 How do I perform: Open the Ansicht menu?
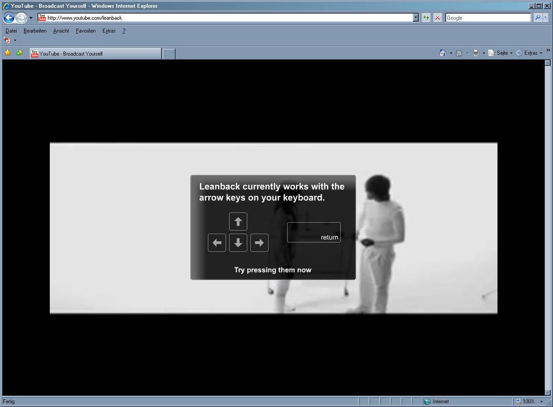point(61,31)
